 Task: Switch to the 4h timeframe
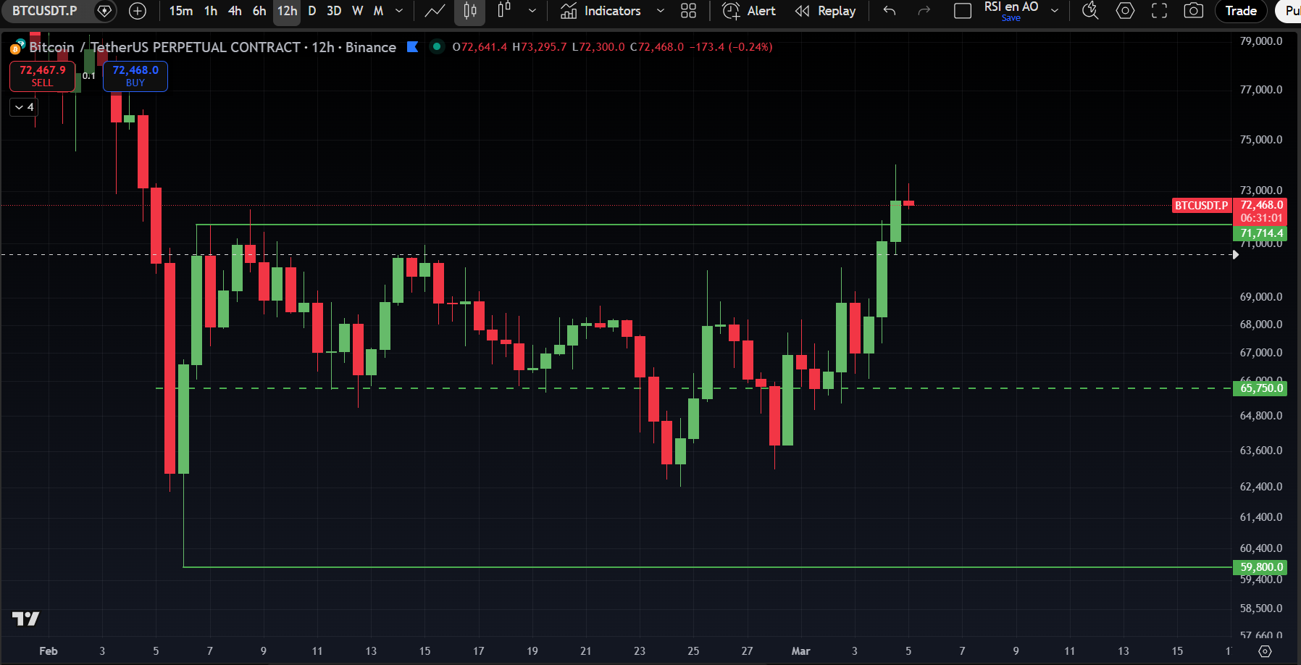tap(235, 11)
